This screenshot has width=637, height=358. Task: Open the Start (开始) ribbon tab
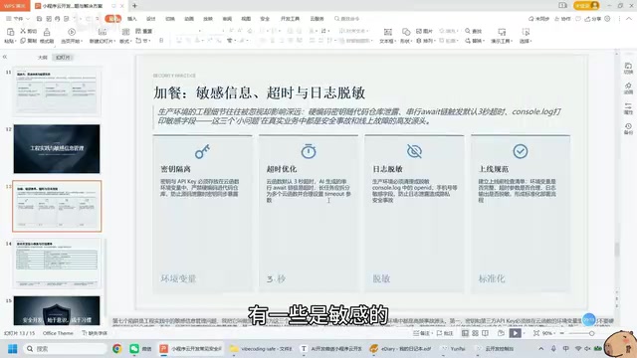click(112, 19)
